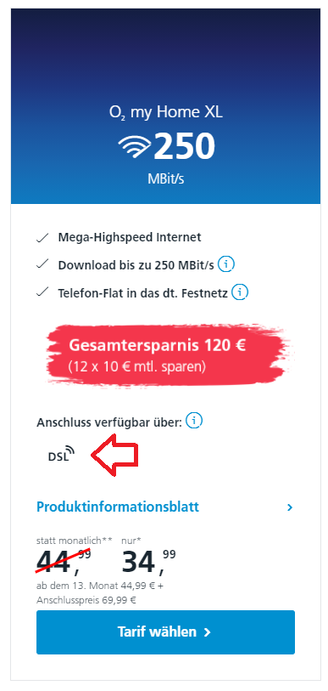Click the crossed-out 44,99 price
Screen dimensions: 328x691
coord(64,563)
